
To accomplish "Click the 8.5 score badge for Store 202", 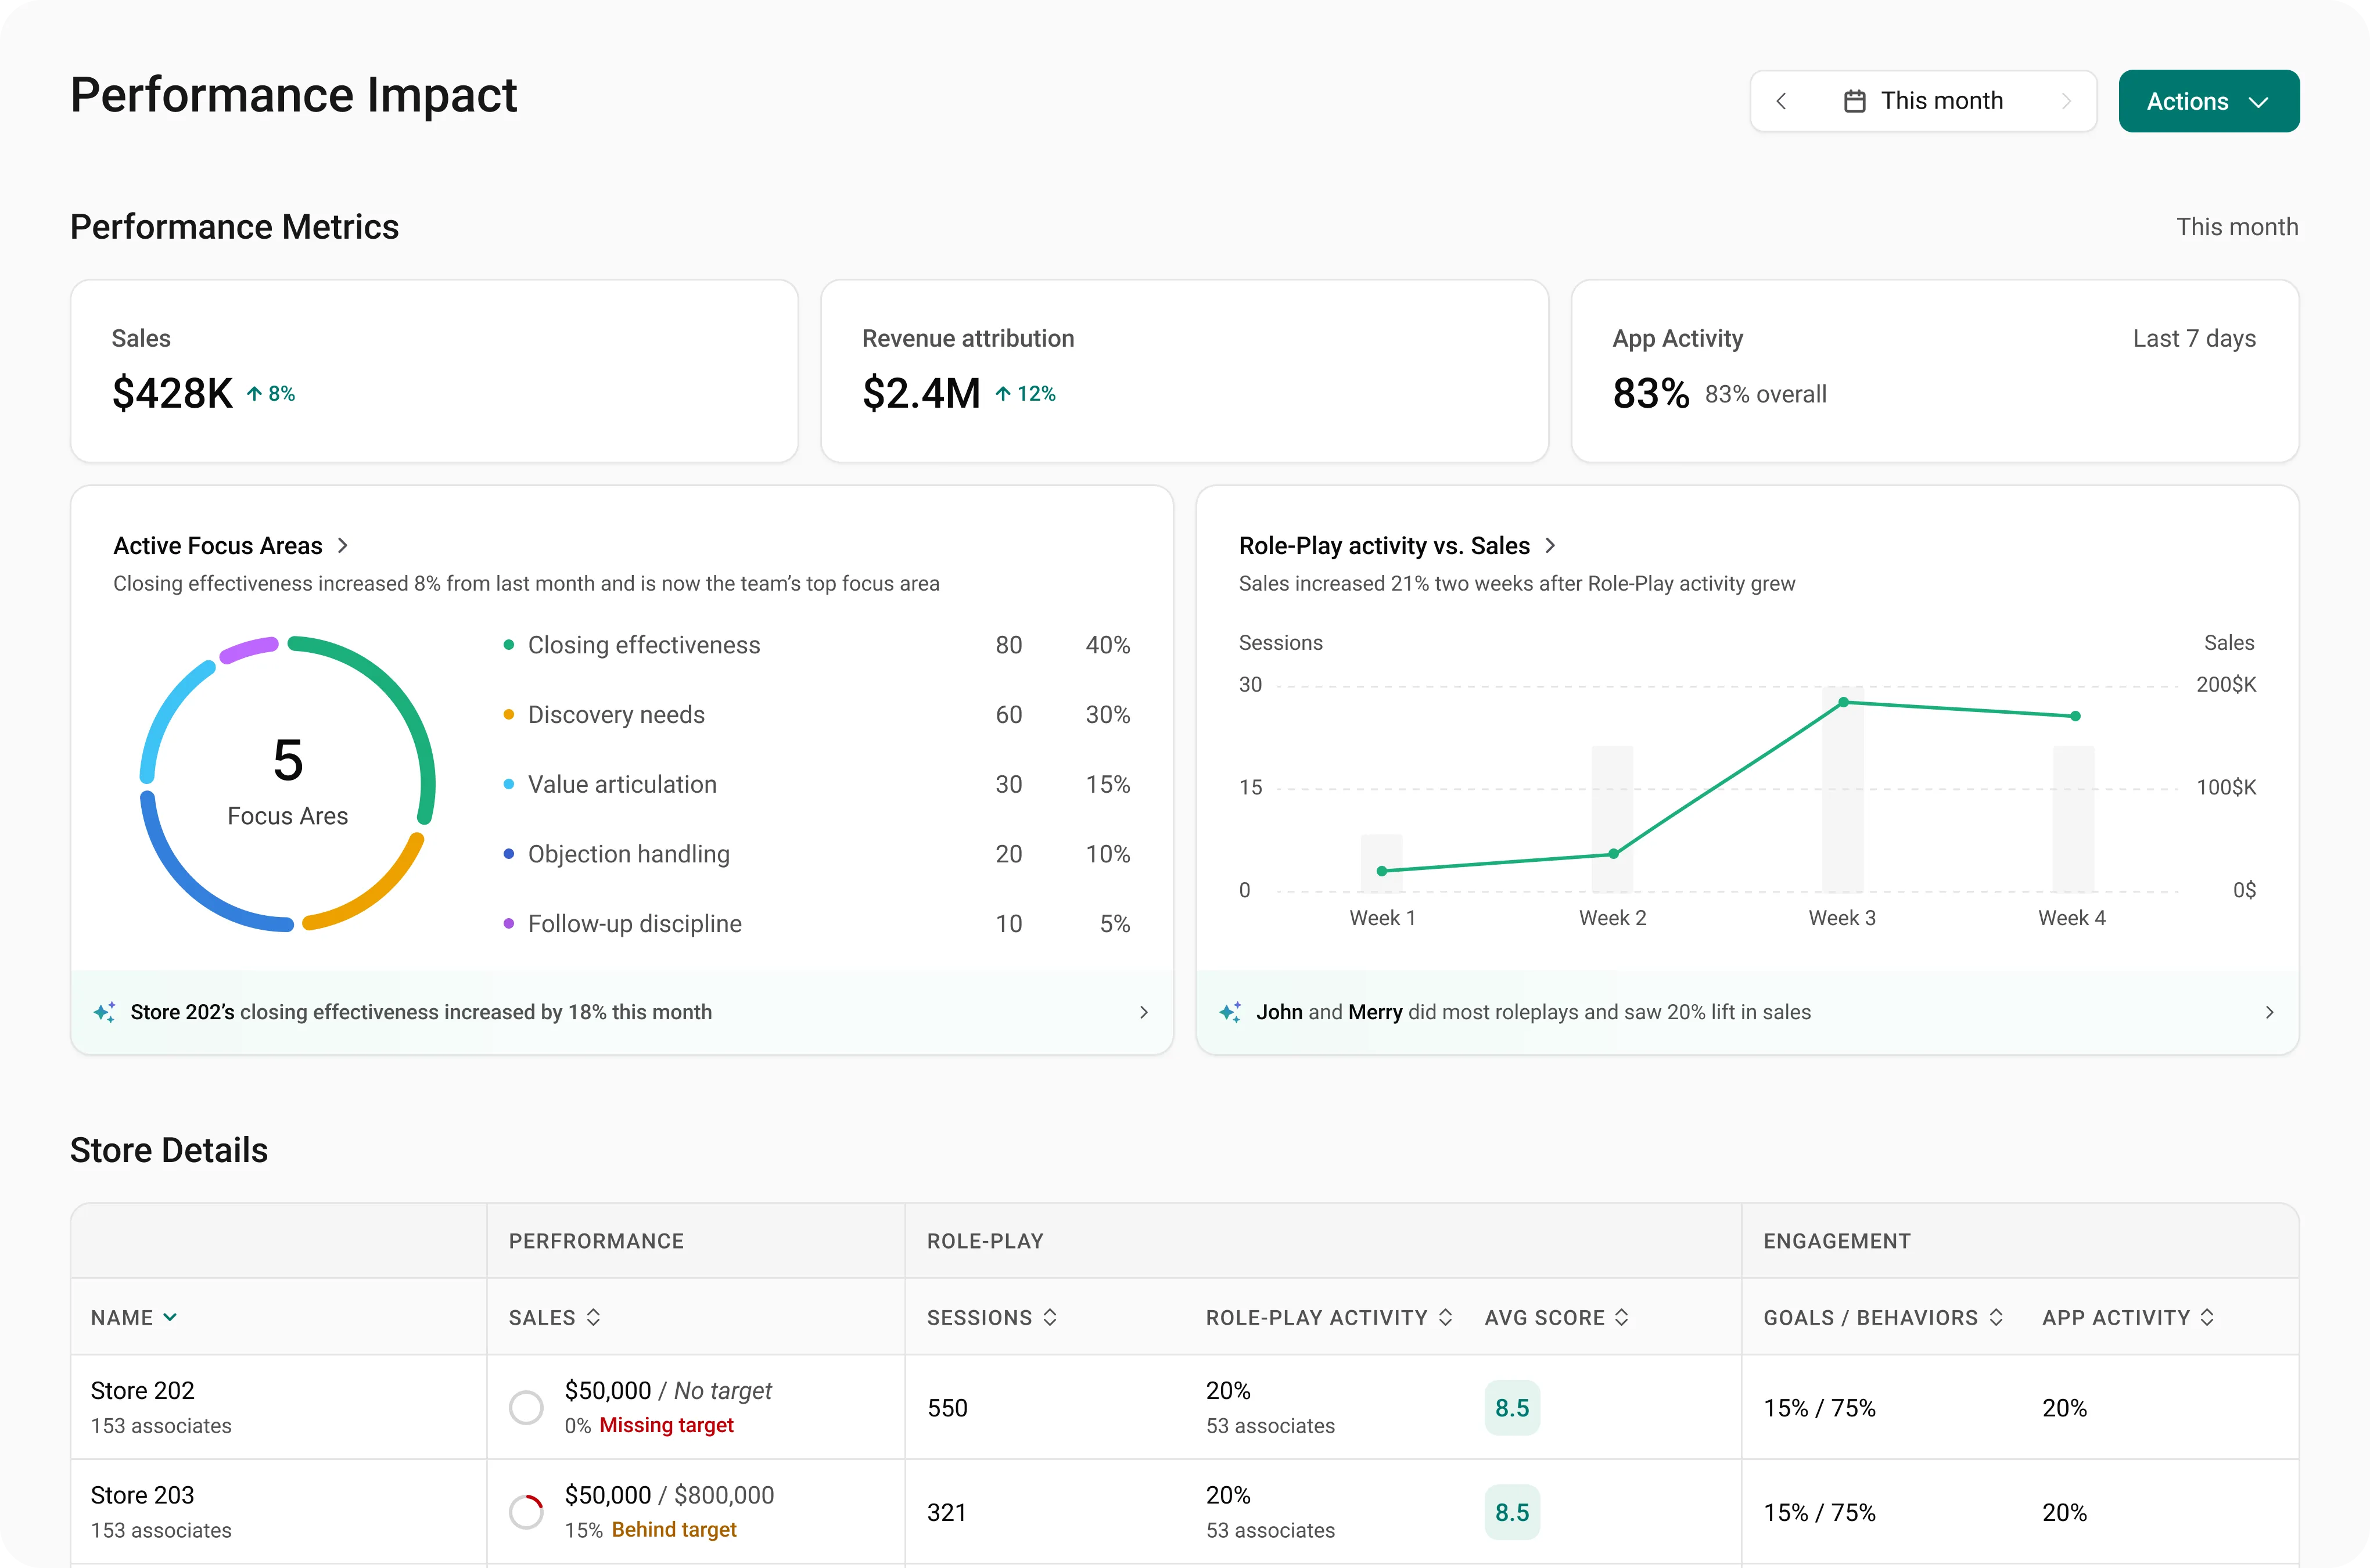I will tap(1512, 1408).
